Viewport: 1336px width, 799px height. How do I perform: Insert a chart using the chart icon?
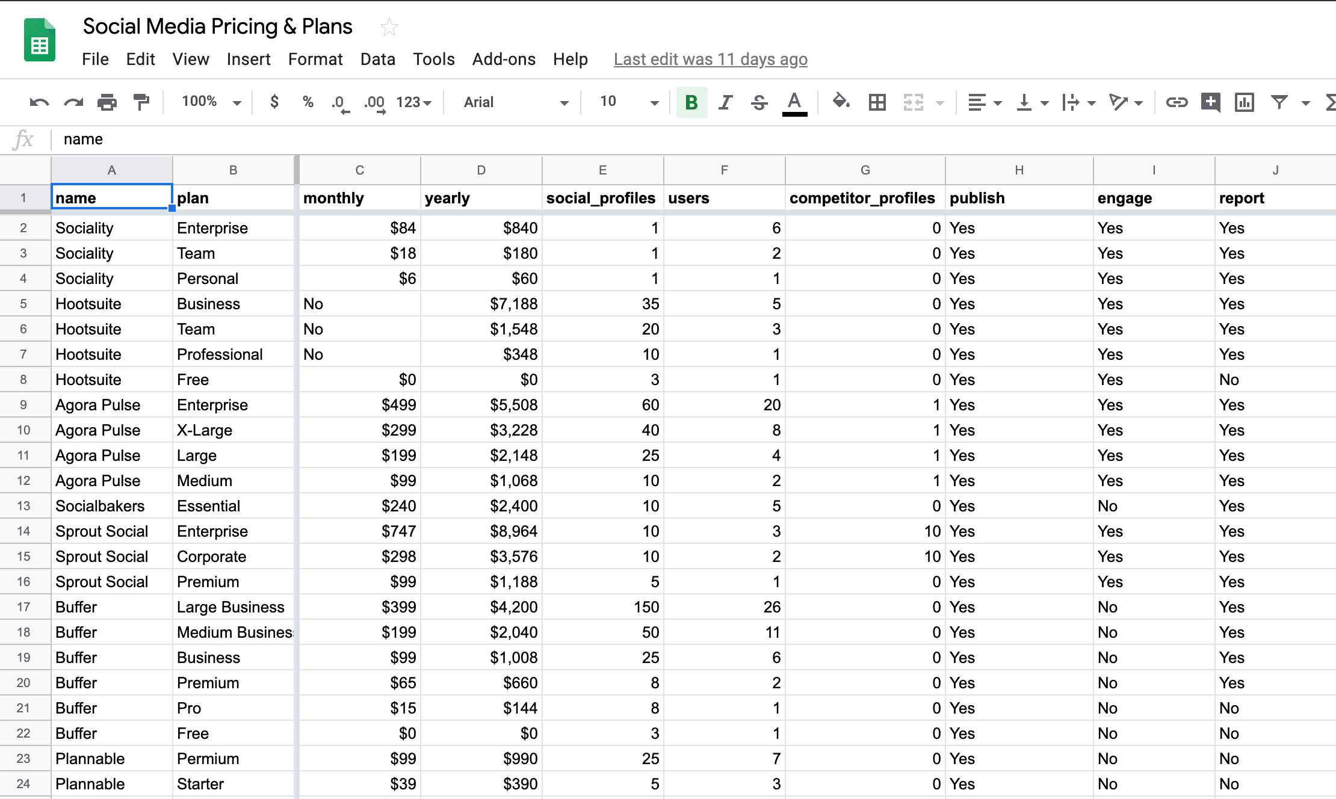[1244, 102]
